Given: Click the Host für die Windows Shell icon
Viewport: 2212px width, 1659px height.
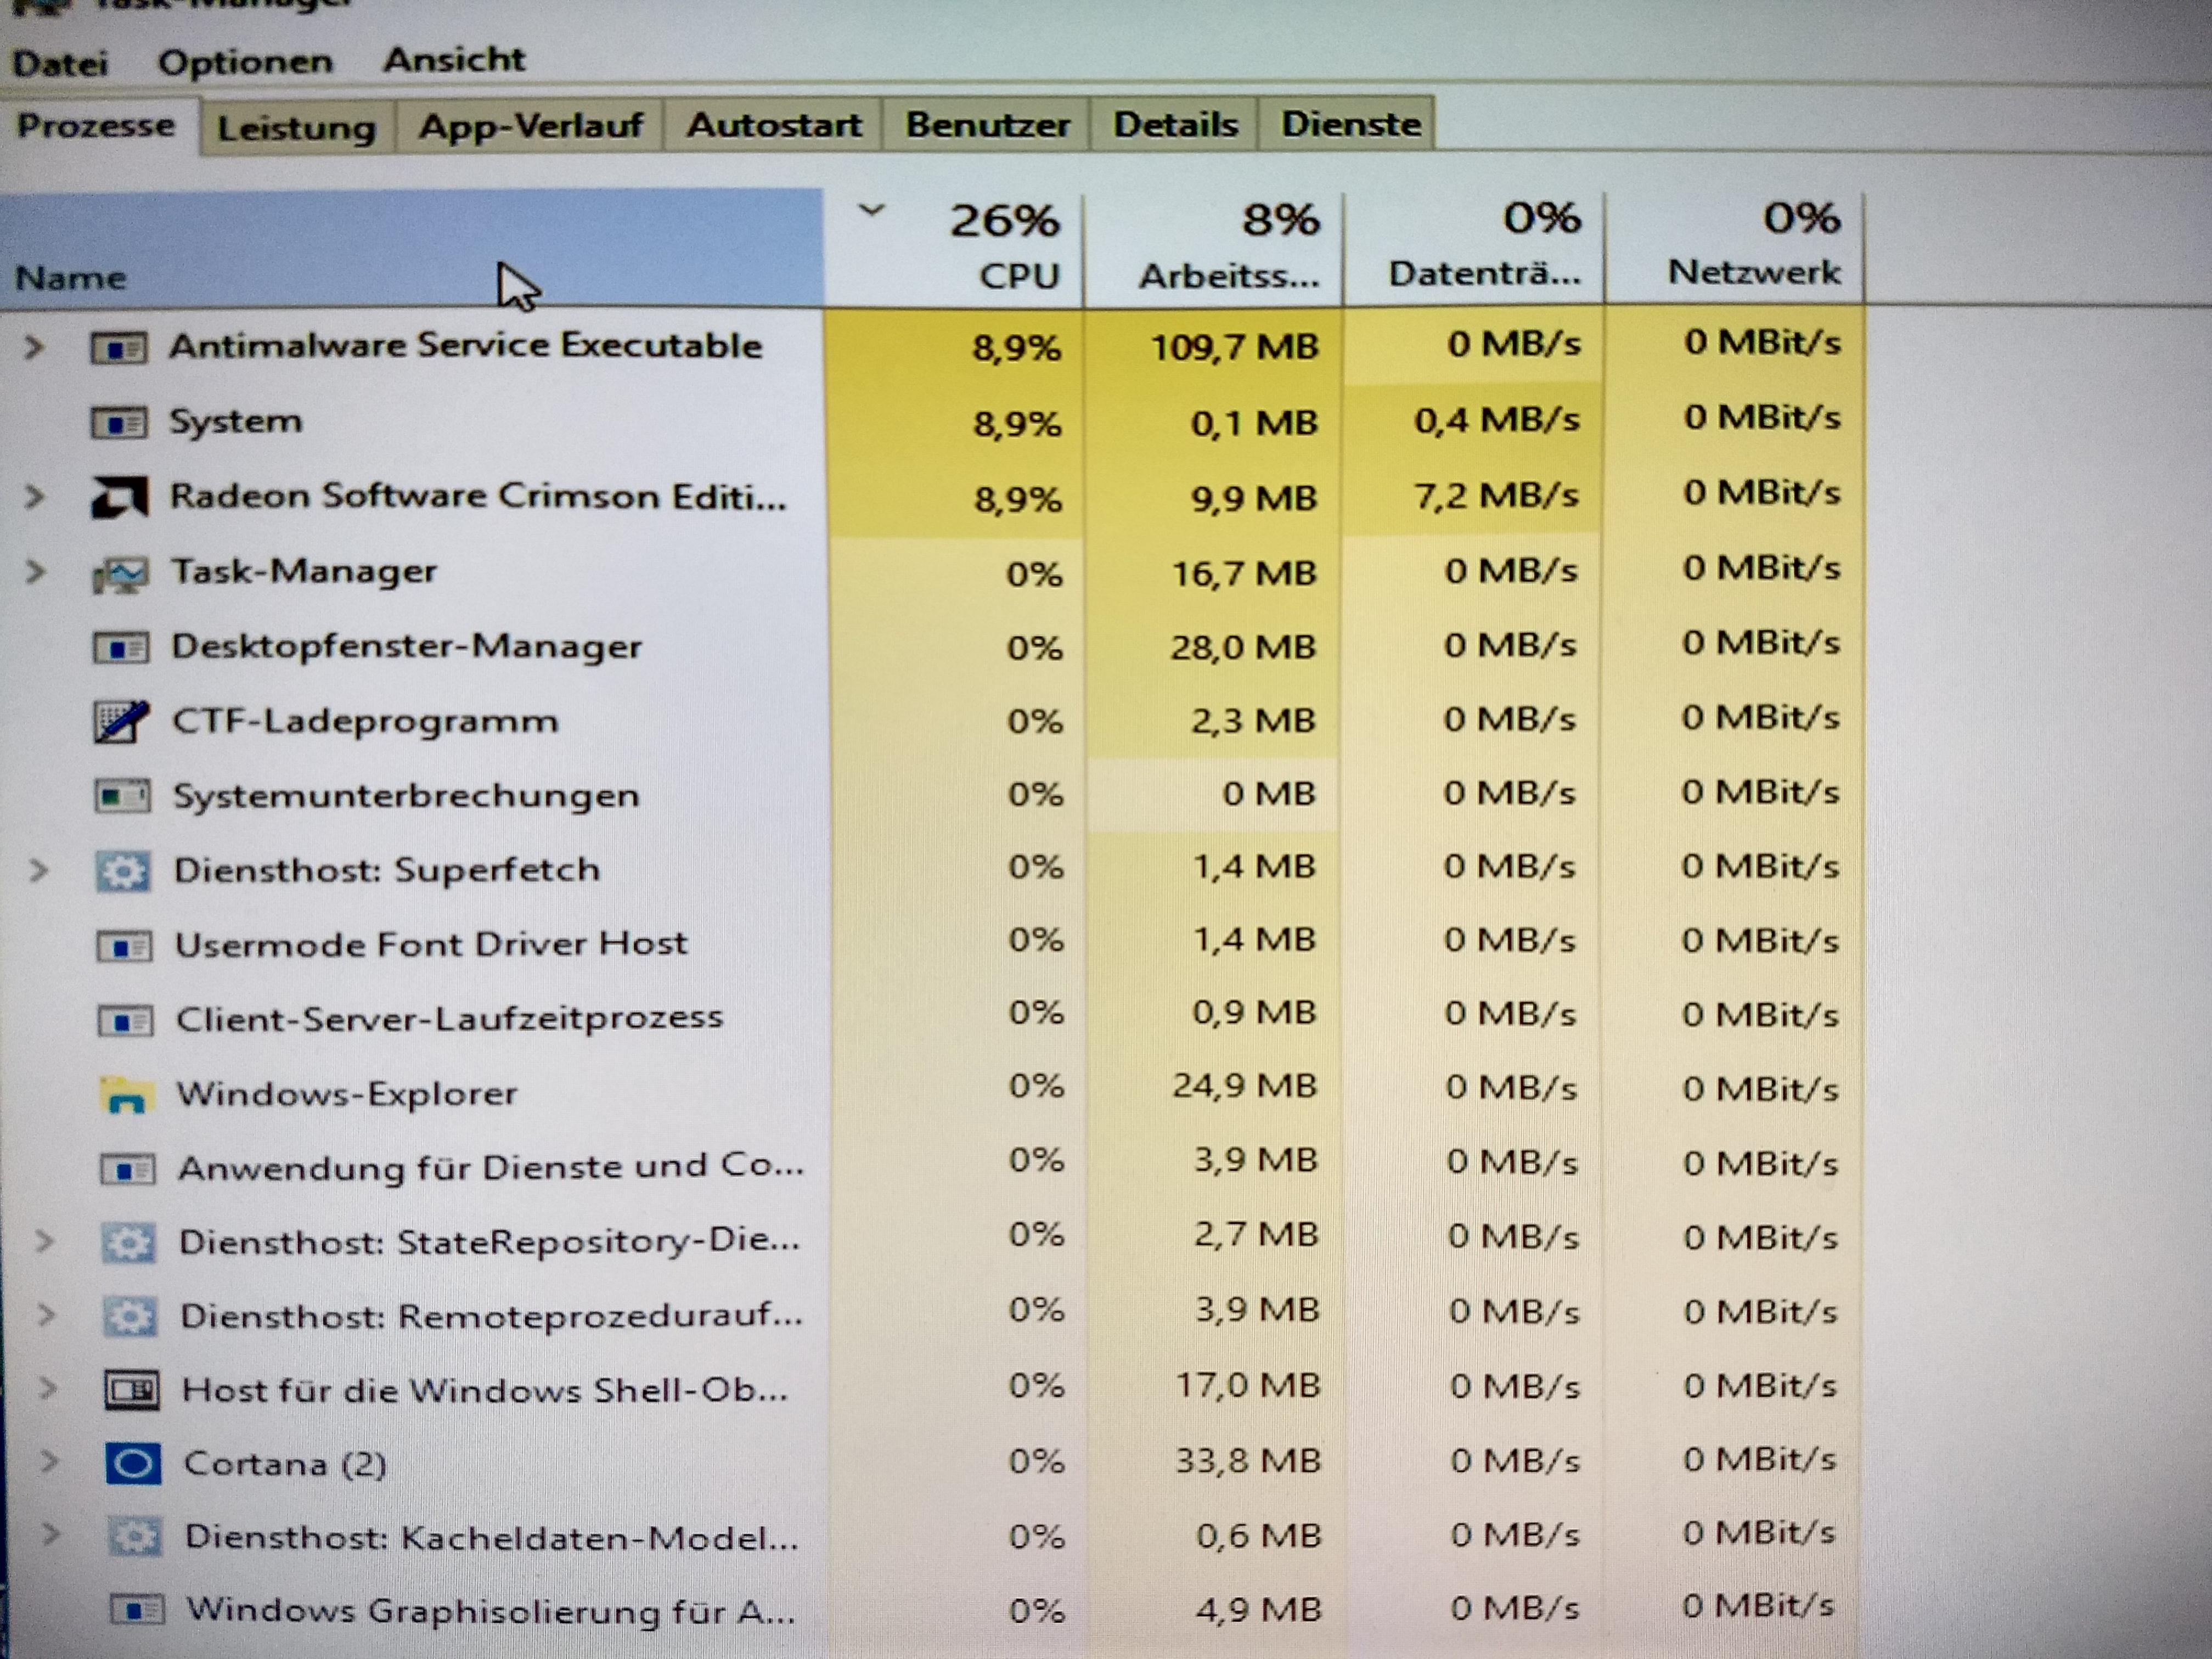Looking at the screenshot, I should coord(131,1390).
